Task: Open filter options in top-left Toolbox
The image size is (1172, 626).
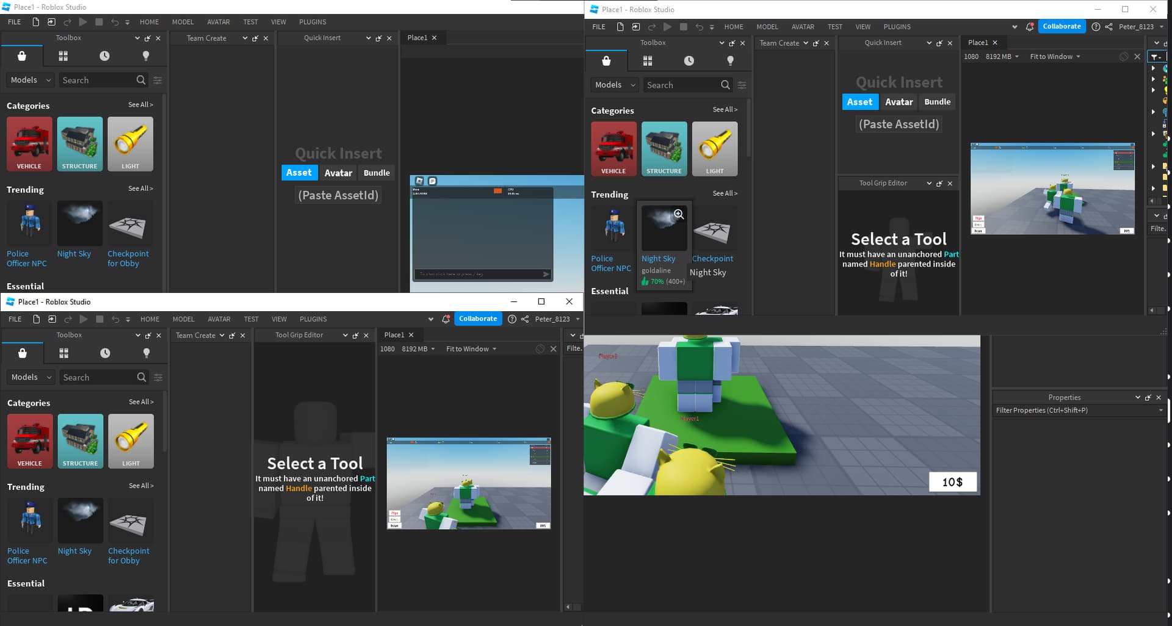Action: [x=157, y=80]
